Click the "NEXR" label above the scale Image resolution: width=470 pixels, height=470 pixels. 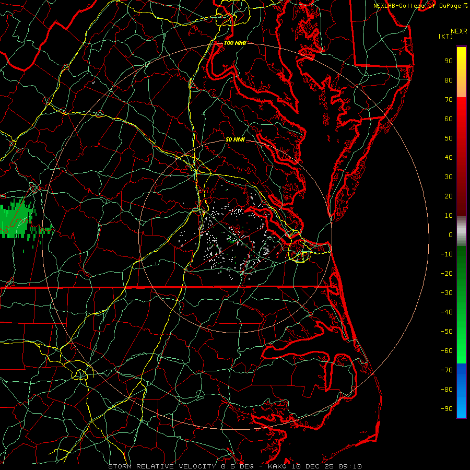point(459,31)
